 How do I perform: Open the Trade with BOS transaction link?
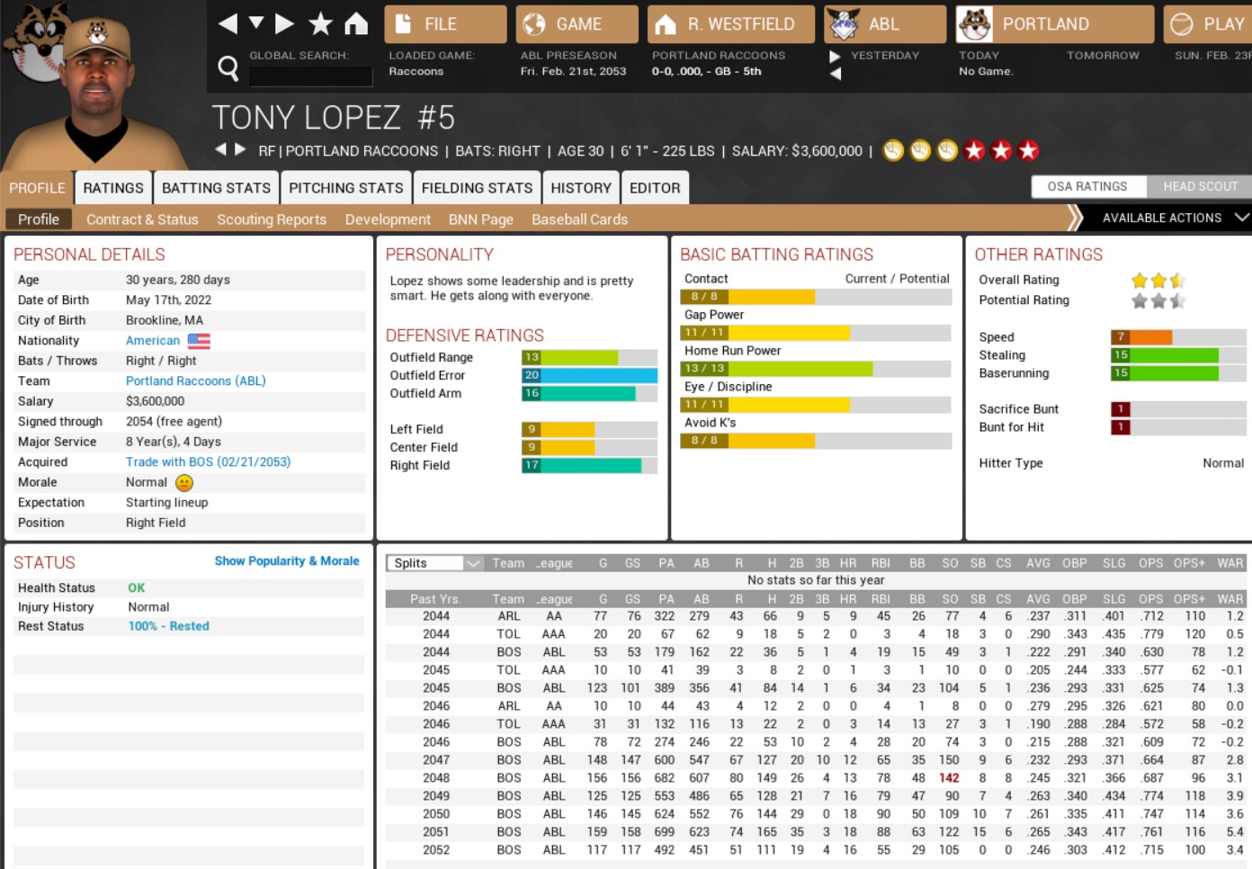[208, 461]
